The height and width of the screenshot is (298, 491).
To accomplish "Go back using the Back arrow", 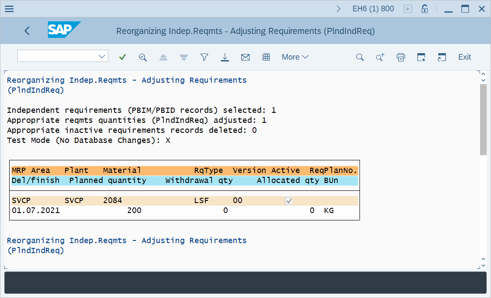I will click(27, 30).
